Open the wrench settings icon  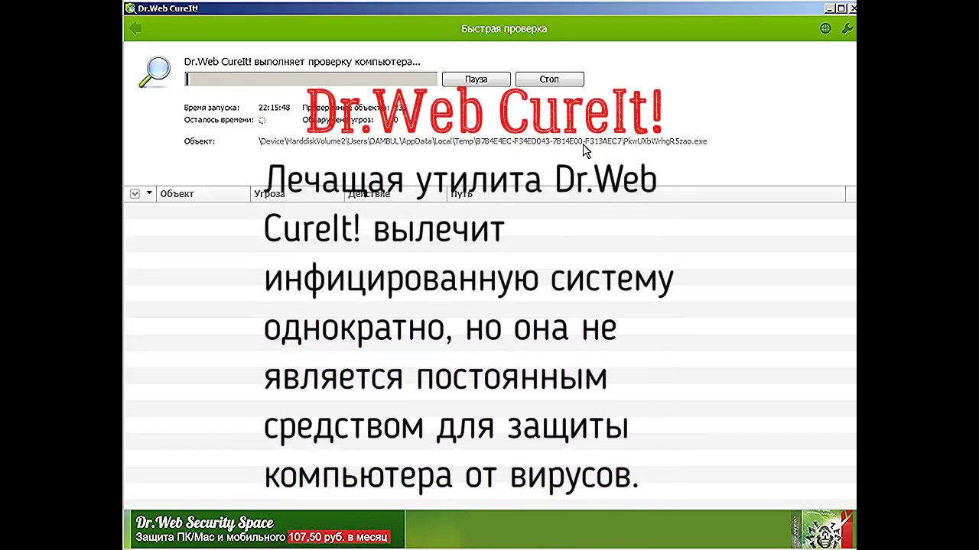[x=847, y=28]
